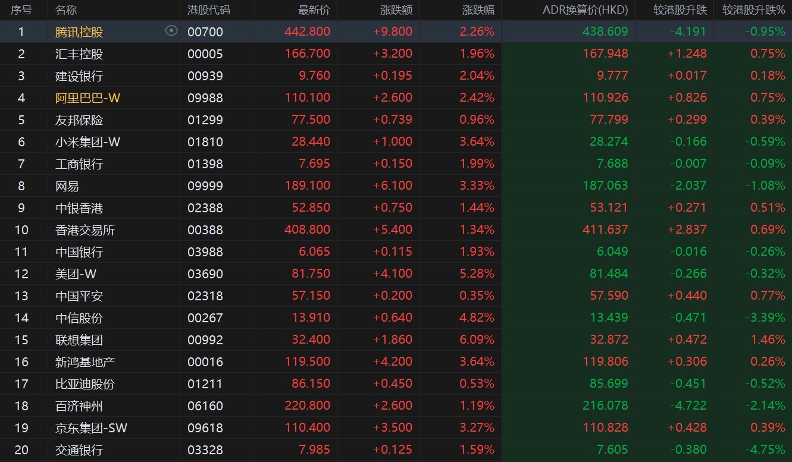Viewport: 792px width, 462px height.
Task: Select the 中国银行 stock name
Action: (x=79, y=252)
